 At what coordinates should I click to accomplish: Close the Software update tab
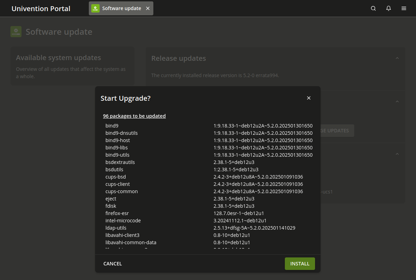(147, 8)
